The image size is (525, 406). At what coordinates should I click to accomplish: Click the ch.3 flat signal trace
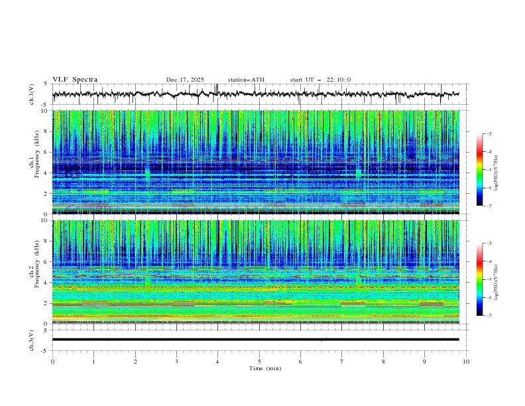[x=256, y=340]
